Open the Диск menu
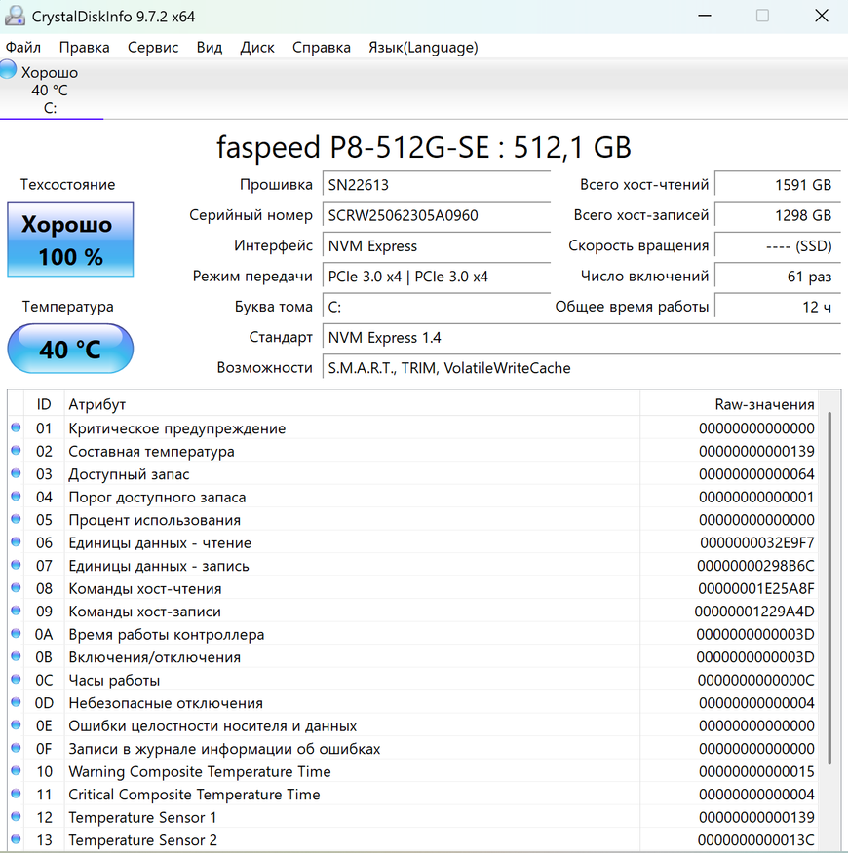 (257, 47)
